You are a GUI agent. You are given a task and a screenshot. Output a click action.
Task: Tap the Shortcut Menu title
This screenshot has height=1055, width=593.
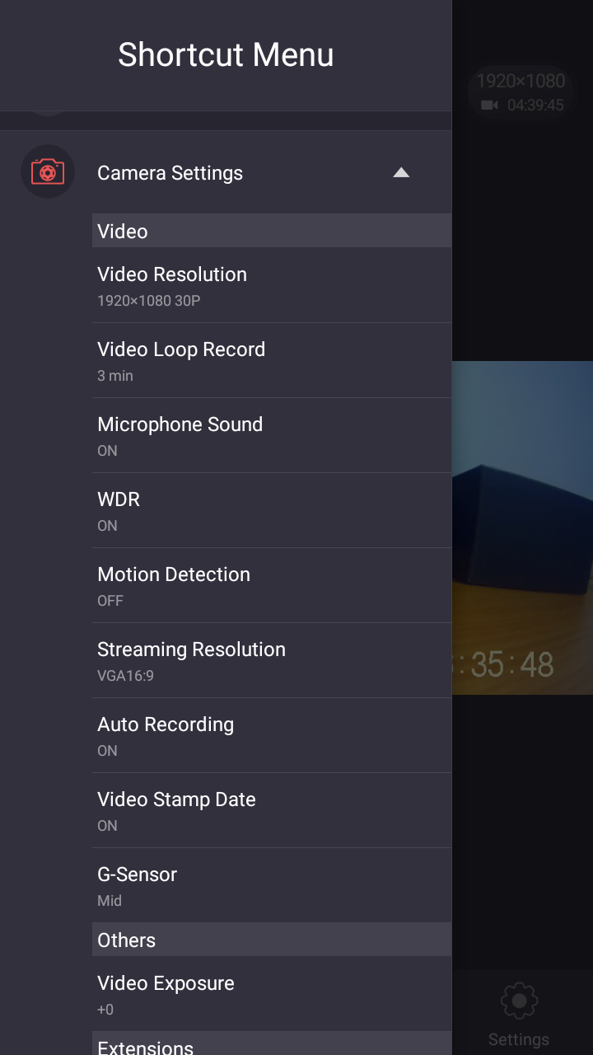(x=226, y=55)
